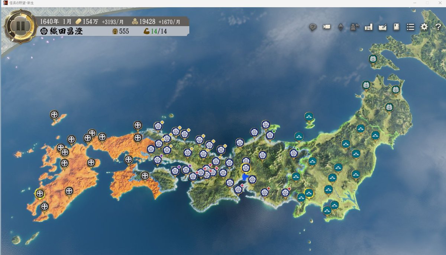Click the labor value 14/14
The height and width of the screenshot is (255, 446).
pyautogui.click(x=159, y=32)
